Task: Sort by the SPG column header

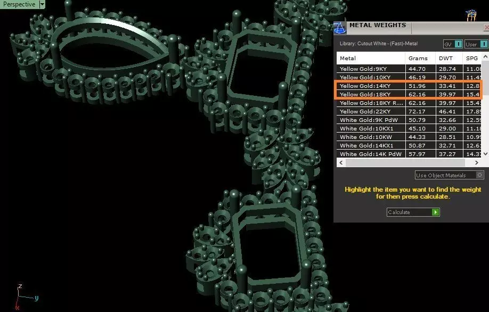Action: tap(472, 58)
